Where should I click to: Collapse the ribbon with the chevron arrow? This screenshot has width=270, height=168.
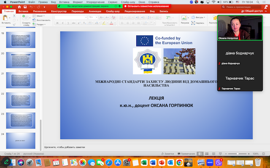[266, 11]
